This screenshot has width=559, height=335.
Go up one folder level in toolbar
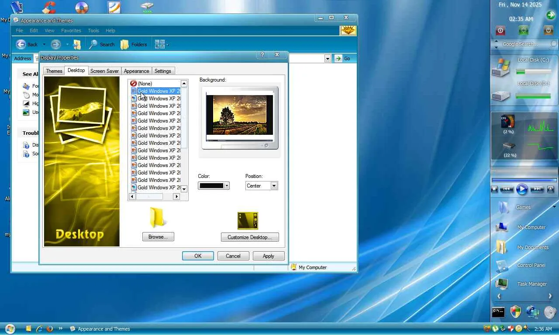click(x=77, y=44)
